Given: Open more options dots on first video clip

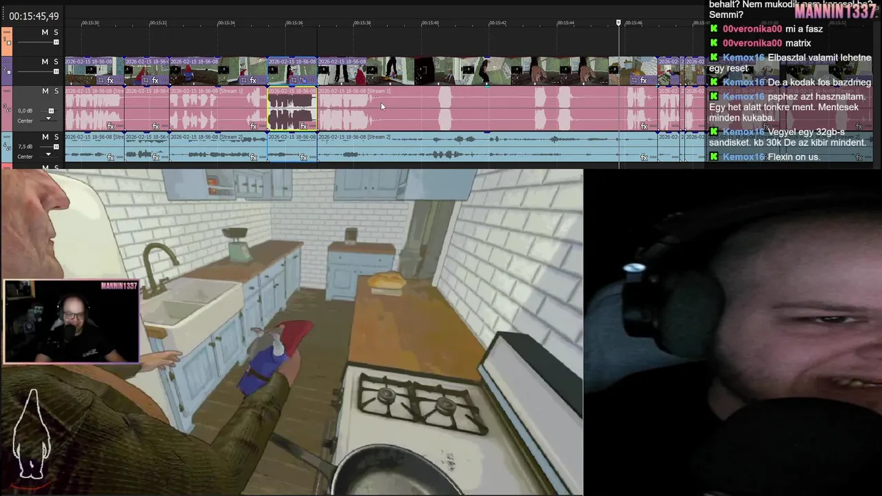Looking at the screenshot, I should pos(119,81).
